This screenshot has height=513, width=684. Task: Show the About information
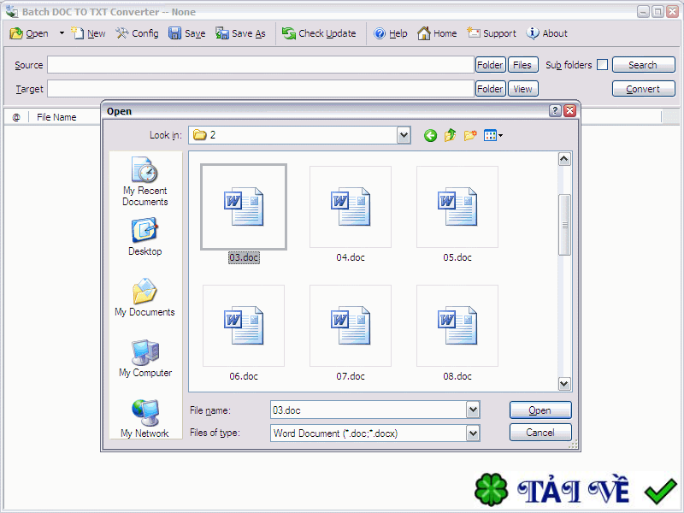[x=547, y=33]
